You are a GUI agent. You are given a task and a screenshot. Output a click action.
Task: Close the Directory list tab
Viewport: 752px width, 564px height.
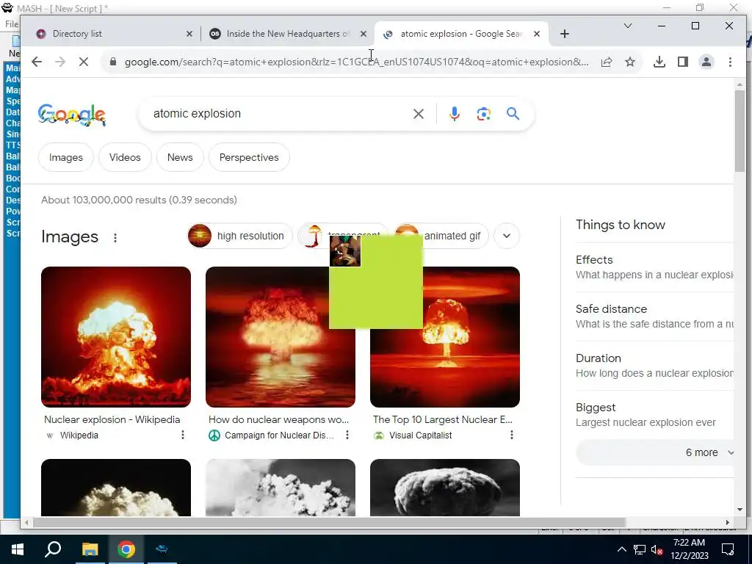[189, 34]
